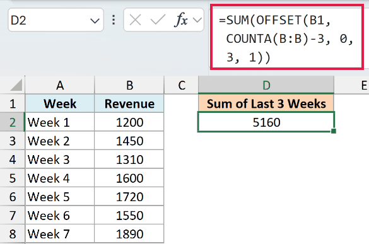Click the fill handle of cell D2
The width and height of the screenshot is (369, 244).
334,131
